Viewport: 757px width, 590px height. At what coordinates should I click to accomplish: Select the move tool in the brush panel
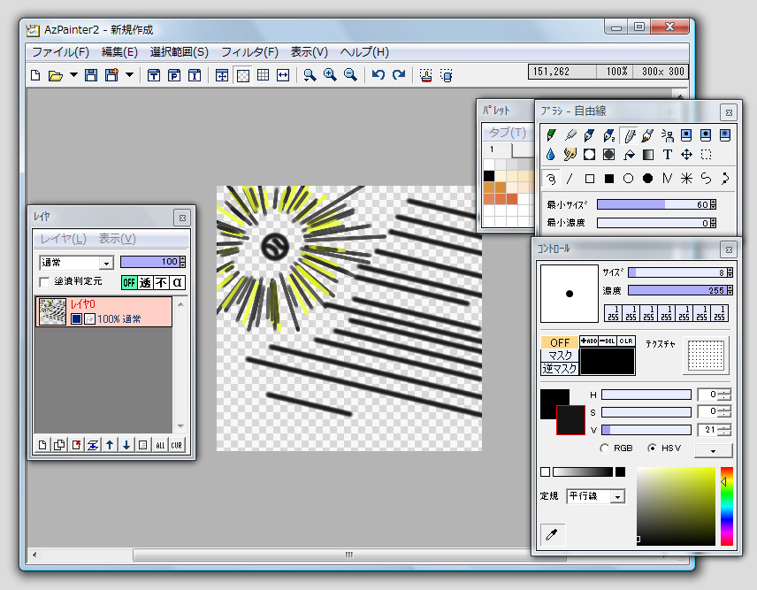click(x=685, y=155)
